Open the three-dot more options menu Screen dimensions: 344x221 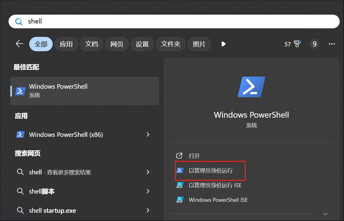coord(332,44)
